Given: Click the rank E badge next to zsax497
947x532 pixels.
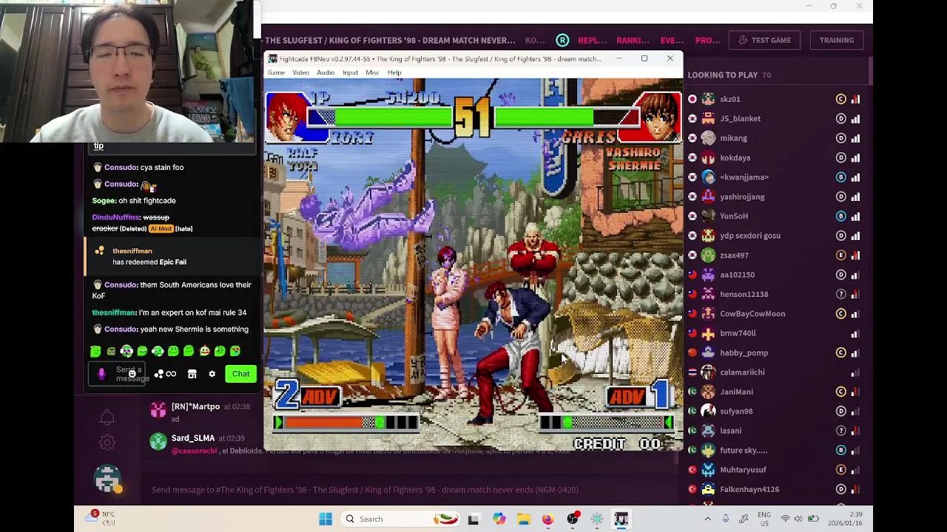Looking at the screenshot, I should coord(840,255).
